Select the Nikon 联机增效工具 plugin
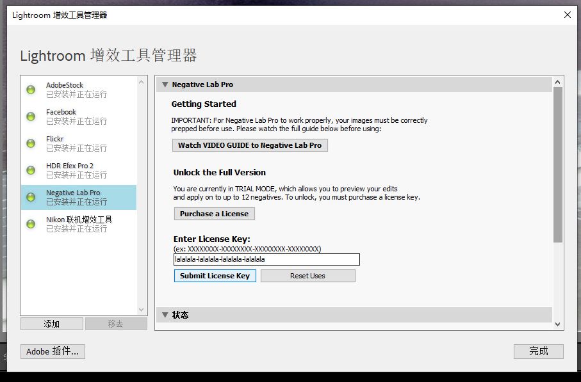This screenshot has width=581, height=382. coord(79,224)
